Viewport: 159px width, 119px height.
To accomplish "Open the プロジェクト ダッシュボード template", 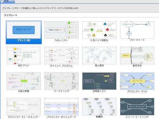I will pos(61,107).
